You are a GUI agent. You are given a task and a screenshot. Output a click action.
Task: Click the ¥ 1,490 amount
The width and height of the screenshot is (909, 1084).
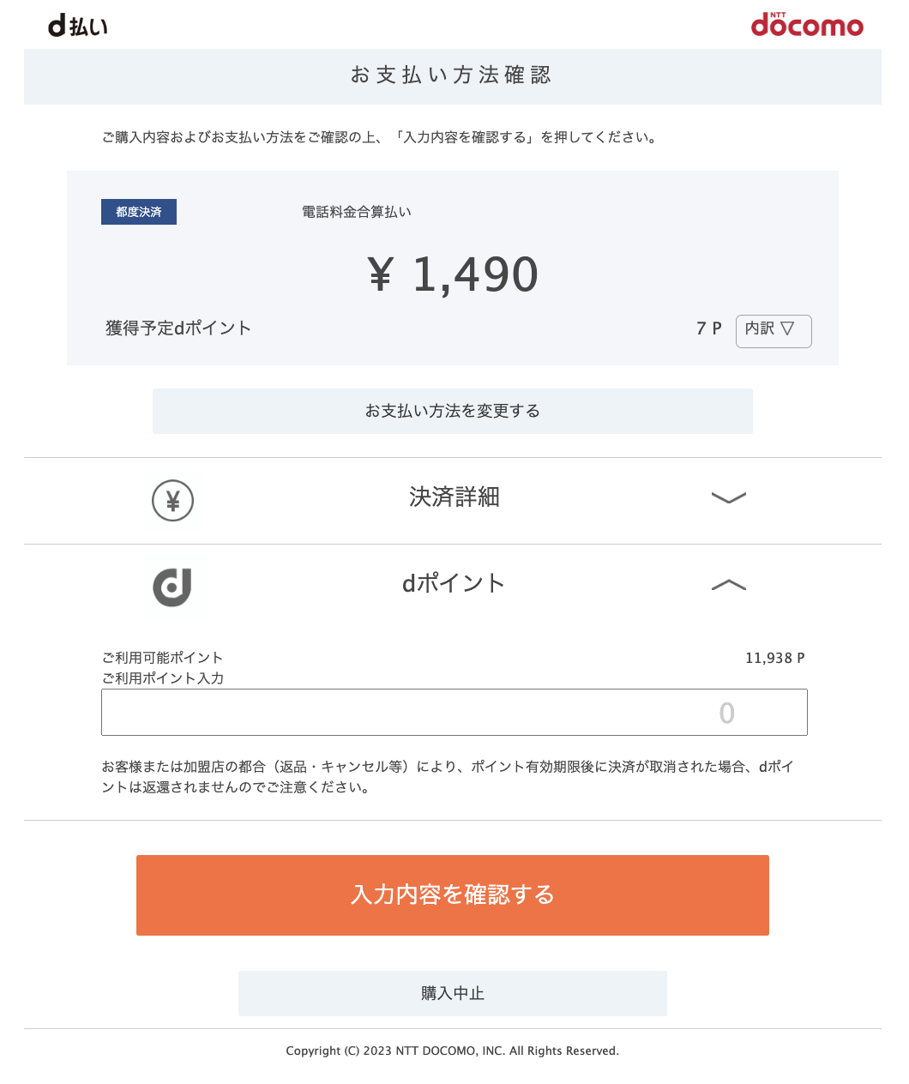[x=453, y=274]
